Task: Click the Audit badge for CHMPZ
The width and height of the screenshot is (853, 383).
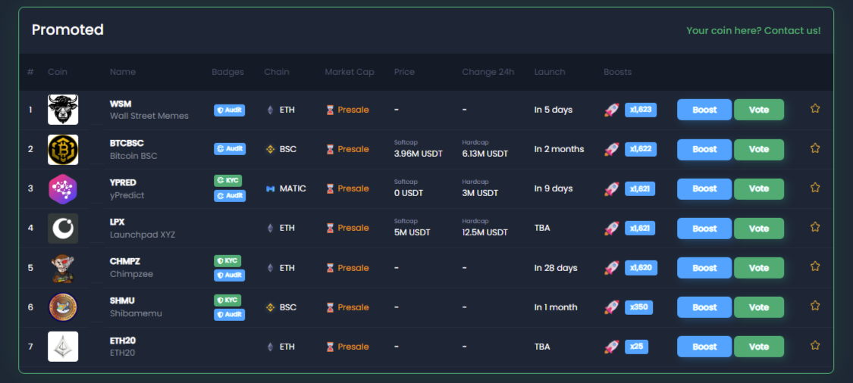Action: (230, 276)
